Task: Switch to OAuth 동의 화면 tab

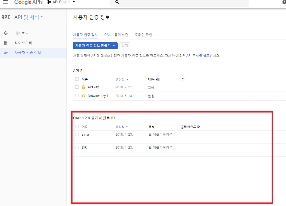Action: [116, 35]
